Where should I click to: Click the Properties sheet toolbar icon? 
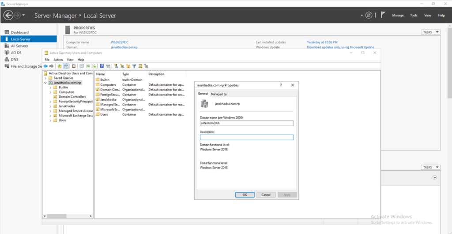coord(82,66)
